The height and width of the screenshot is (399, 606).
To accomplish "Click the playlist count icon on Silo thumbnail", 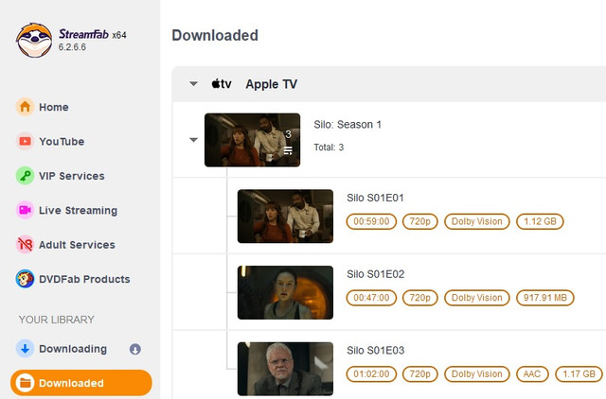I will [x=288, y=148].
